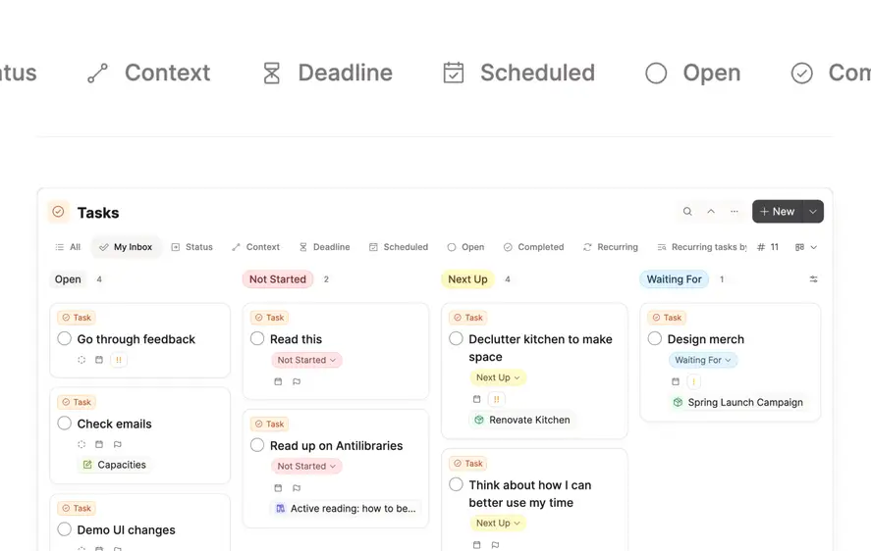
Task: Click priority exclamation icon on Go through feedback
Action: pyautogui.click(x=118, y=360)
